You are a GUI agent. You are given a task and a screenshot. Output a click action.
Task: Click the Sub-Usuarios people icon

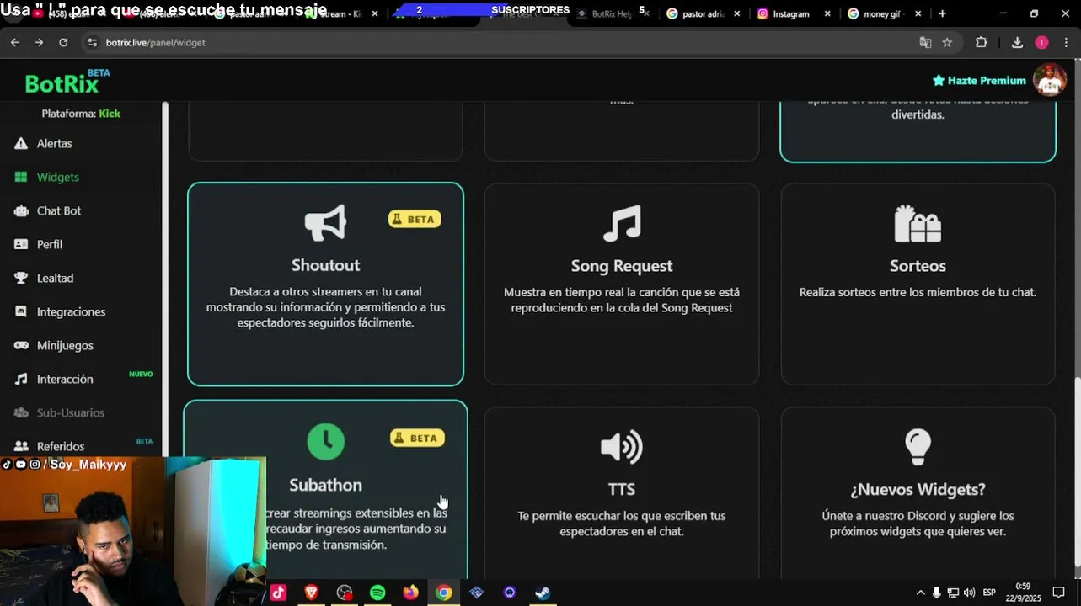[x=21, y=413]
